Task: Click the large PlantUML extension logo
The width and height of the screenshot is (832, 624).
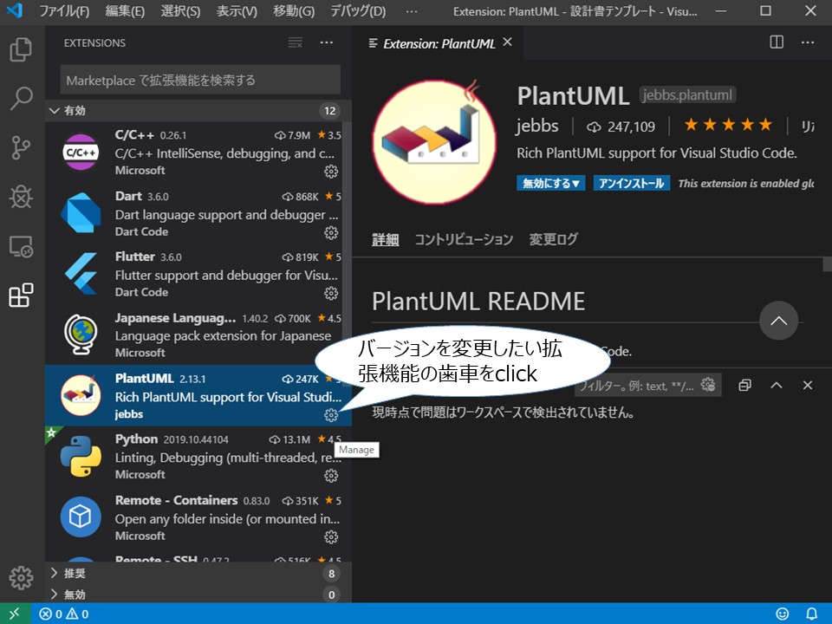Action: click(x=434, y=141)
